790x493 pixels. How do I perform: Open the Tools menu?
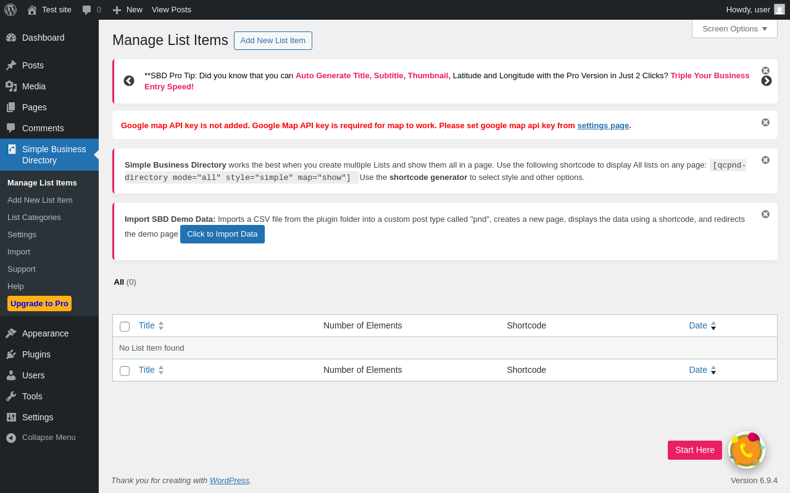tap(32, 396)
